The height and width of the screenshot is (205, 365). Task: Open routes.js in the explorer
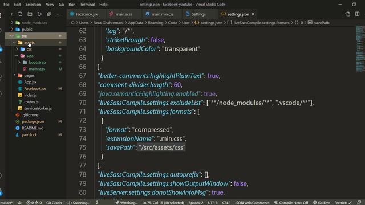point(31,102)
